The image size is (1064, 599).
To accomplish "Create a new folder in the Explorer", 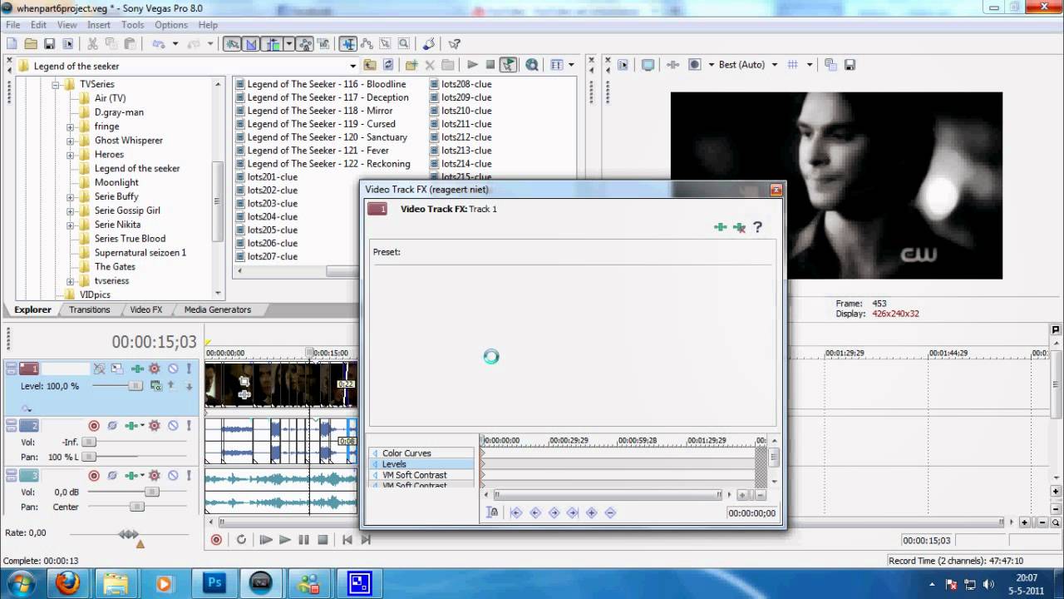I will 411,65.
